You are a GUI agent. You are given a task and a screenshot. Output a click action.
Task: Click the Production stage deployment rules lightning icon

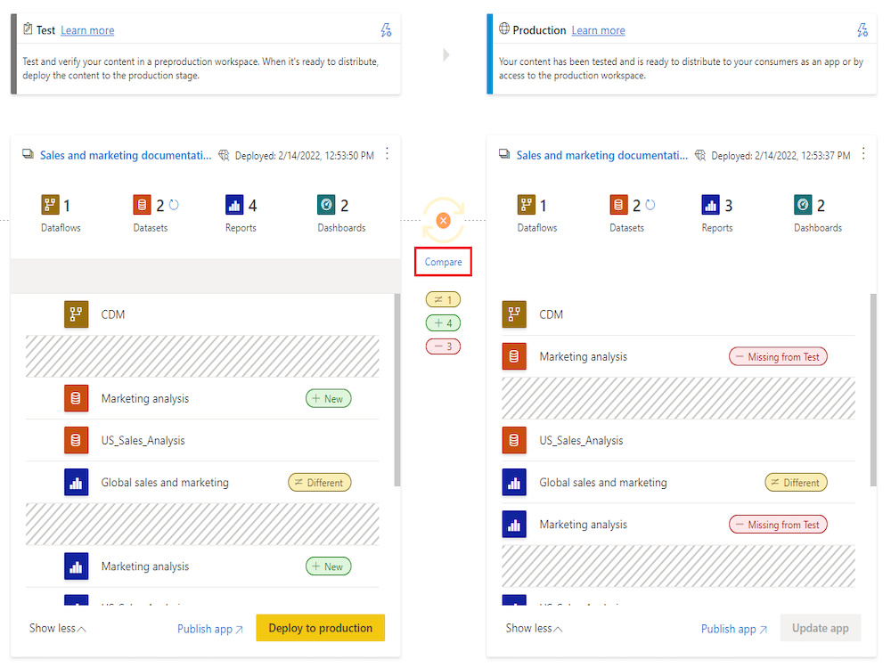click(862, 30)
